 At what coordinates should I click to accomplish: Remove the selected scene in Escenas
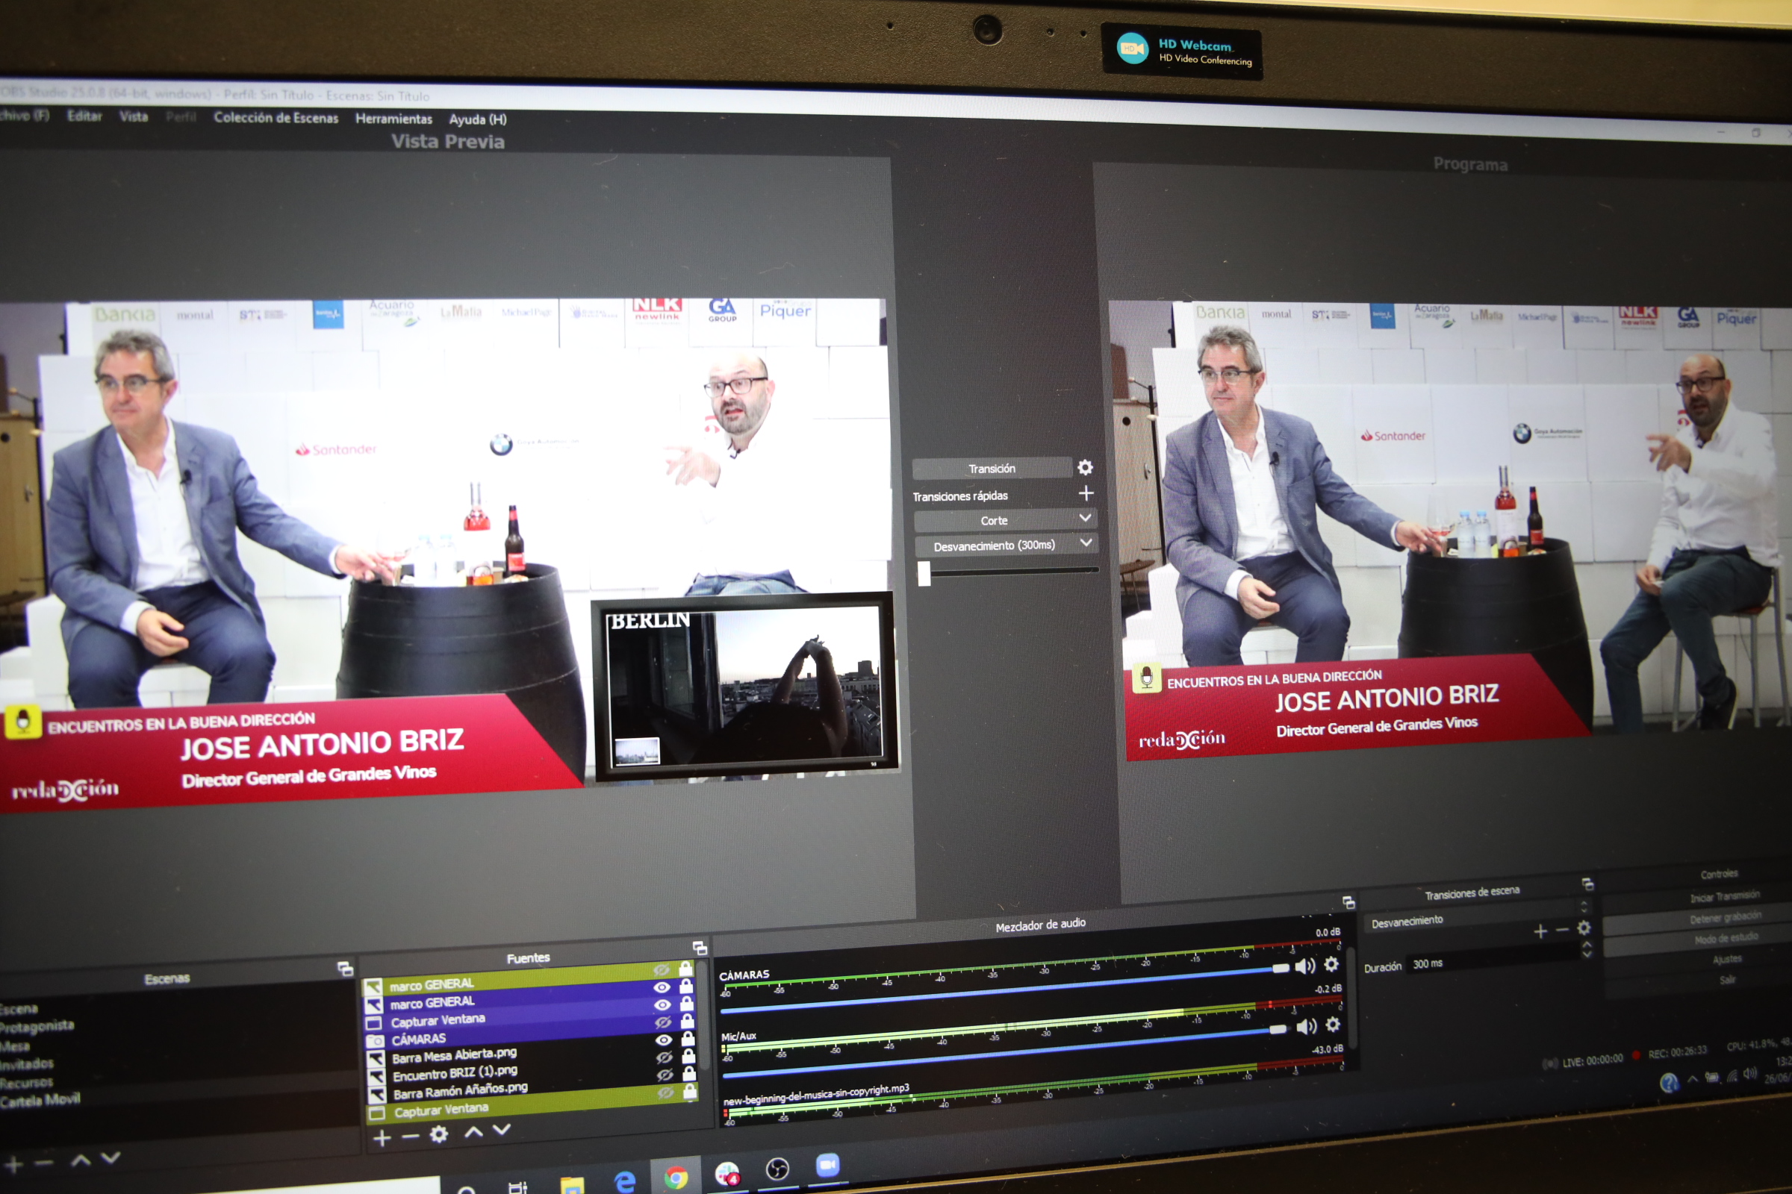(44, 1163)
